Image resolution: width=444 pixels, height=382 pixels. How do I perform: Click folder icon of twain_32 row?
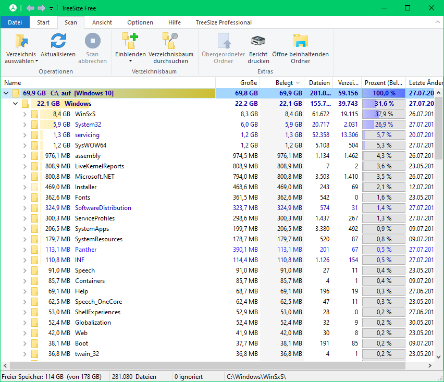[34, 354]
